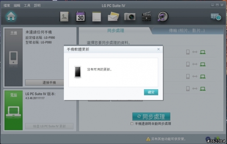This screenshot has height=144, width=227.
Task: Click version text 4.3.46.20111117
Action: pos(35,98)
